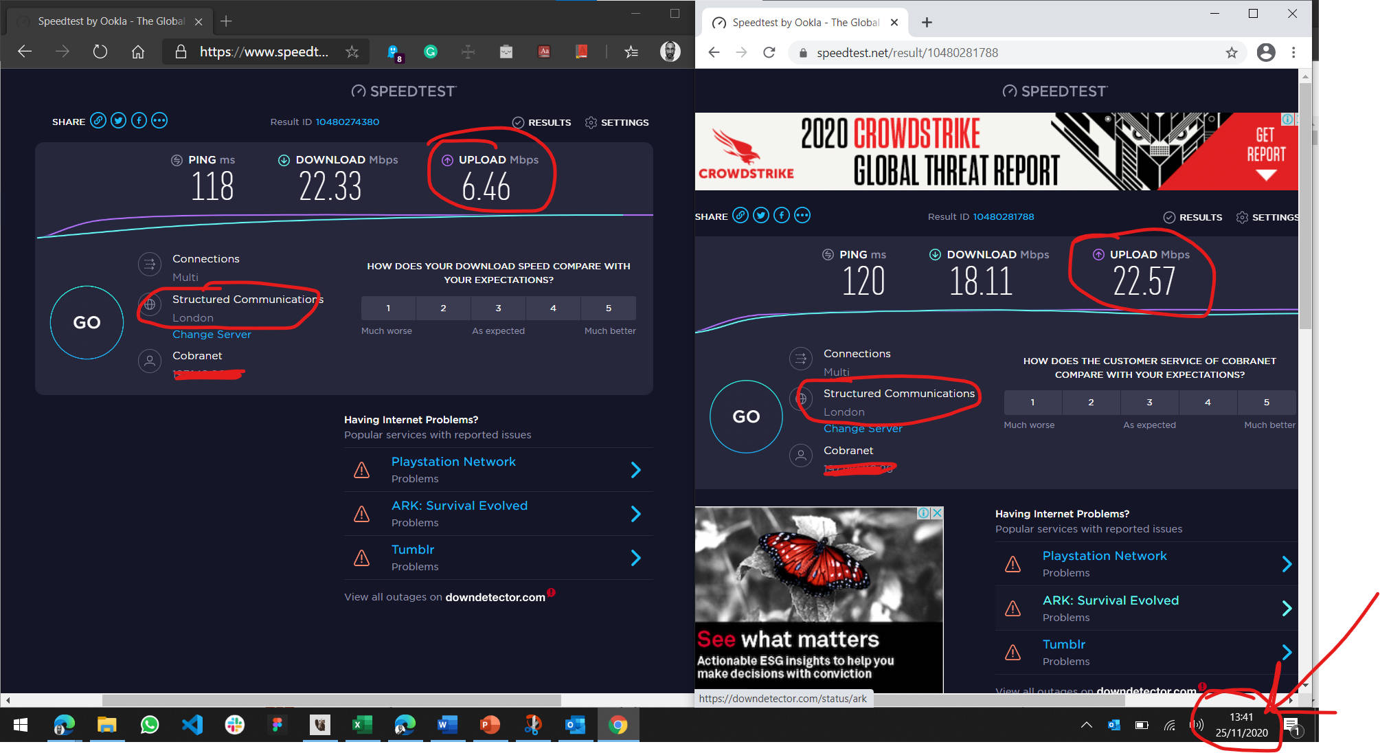Click Grammarly extension icon in left browser toolbar
The width and height of the screenshot is (1380, 753).
(x=431, y=52)
